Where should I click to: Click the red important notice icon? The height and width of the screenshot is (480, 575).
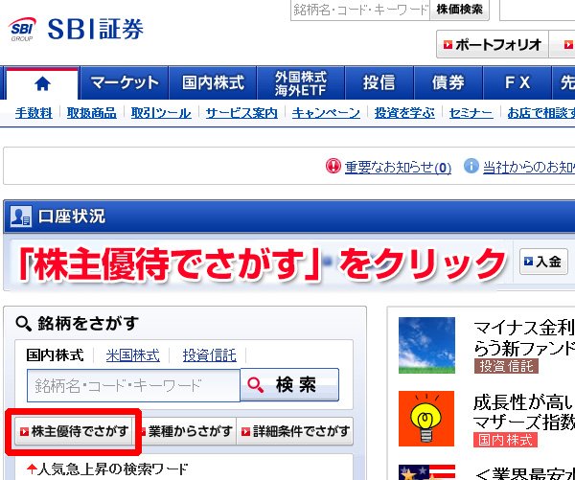click(333, 166)
